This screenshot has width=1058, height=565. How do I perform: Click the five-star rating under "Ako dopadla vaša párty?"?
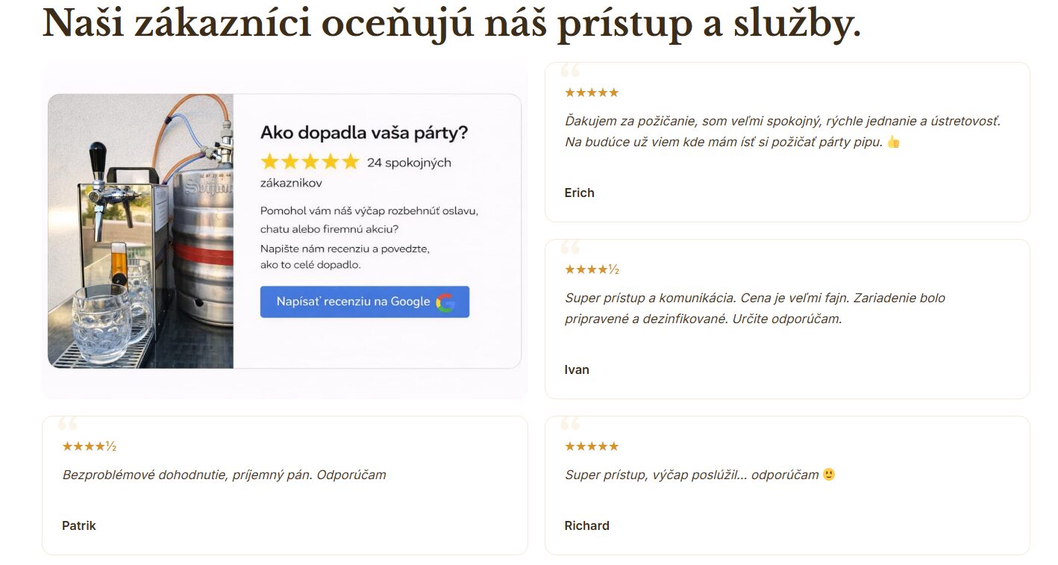coord(309,161)
